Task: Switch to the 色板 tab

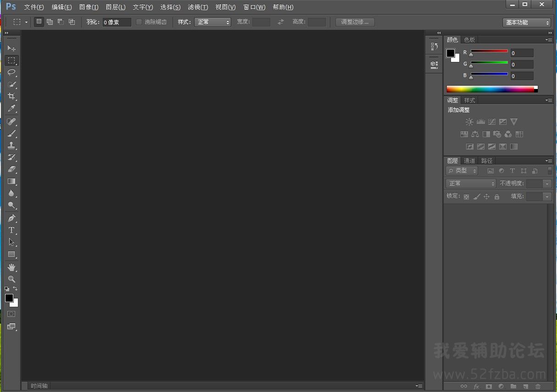Action: point(469,40)
